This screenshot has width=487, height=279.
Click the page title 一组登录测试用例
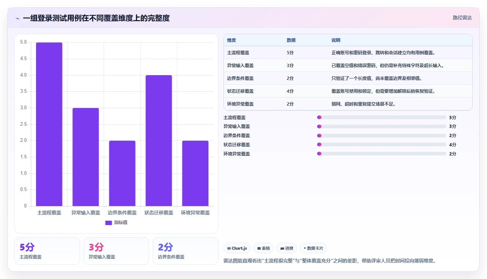coord(96,18)
